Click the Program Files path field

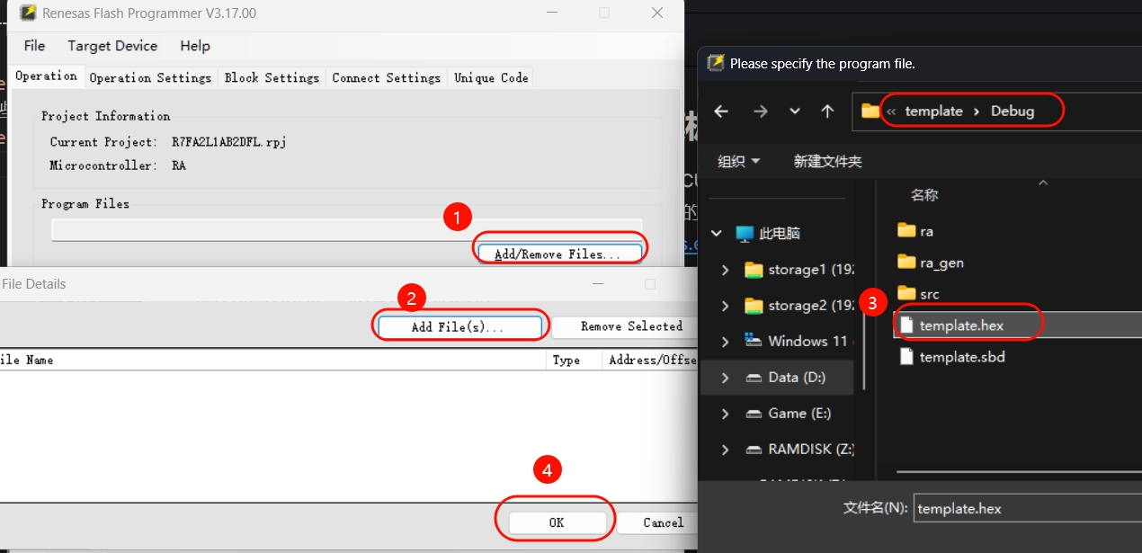347,229
